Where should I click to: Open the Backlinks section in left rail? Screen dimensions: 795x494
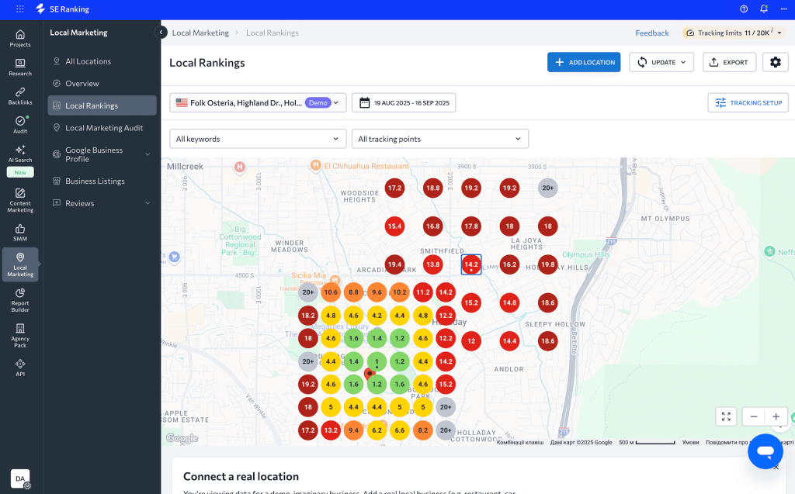point(20,95)
